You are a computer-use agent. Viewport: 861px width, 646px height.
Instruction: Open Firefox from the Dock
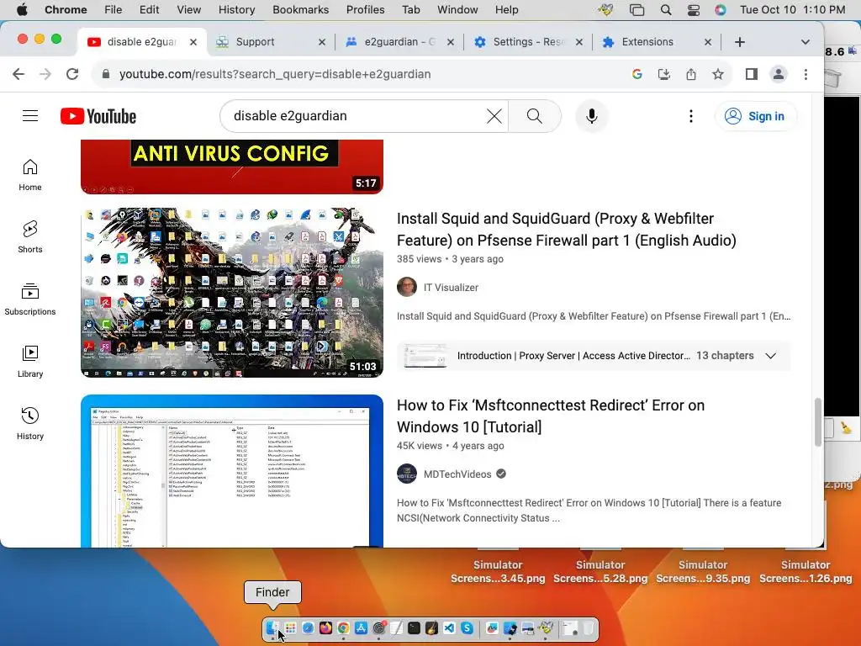coord(325,627)
